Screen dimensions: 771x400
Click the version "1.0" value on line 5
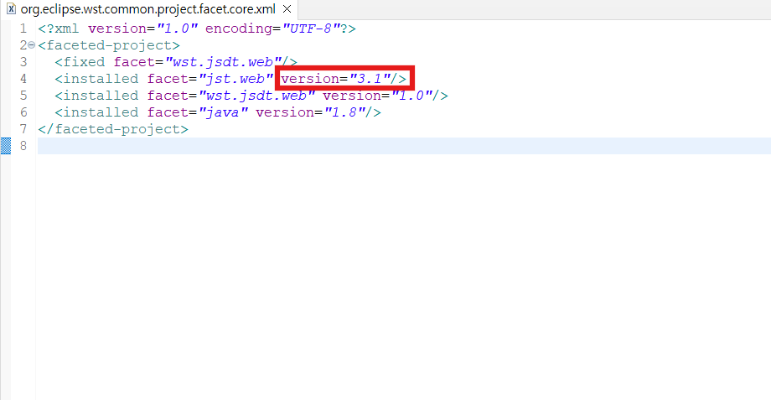(411, 96)
